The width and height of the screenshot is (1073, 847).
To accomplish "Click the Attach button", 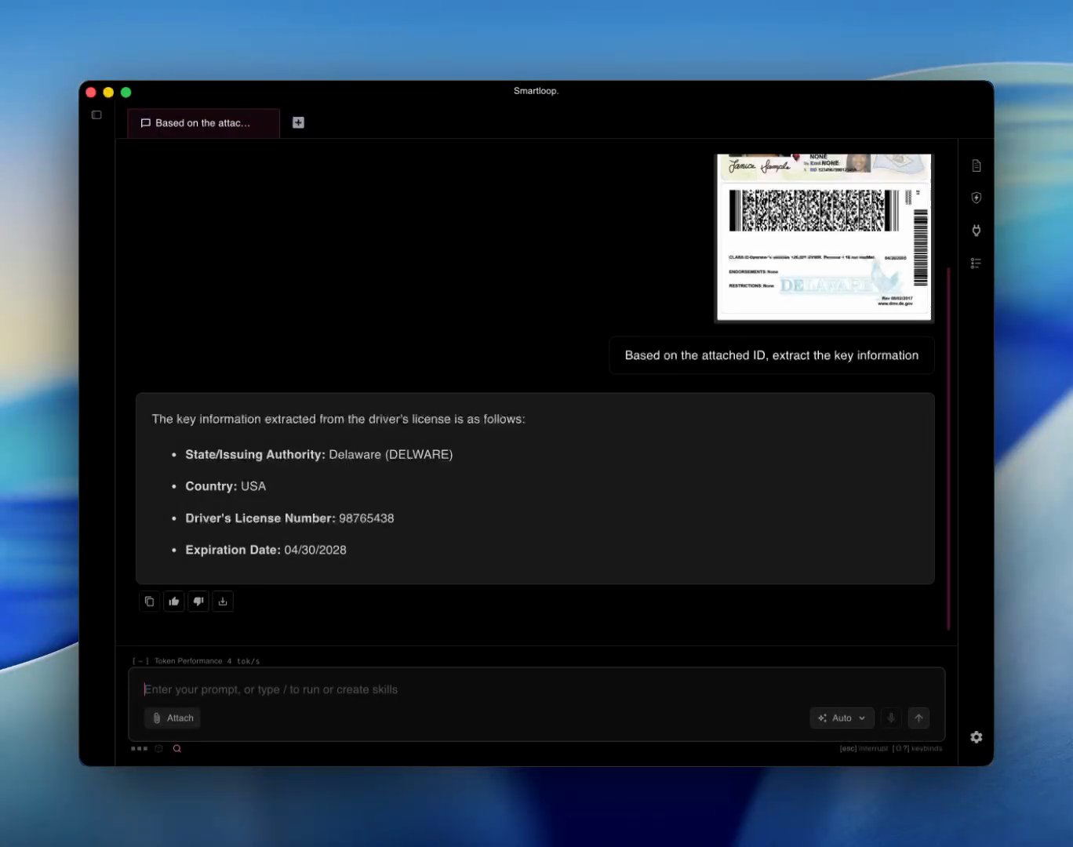I will (173, 718).
